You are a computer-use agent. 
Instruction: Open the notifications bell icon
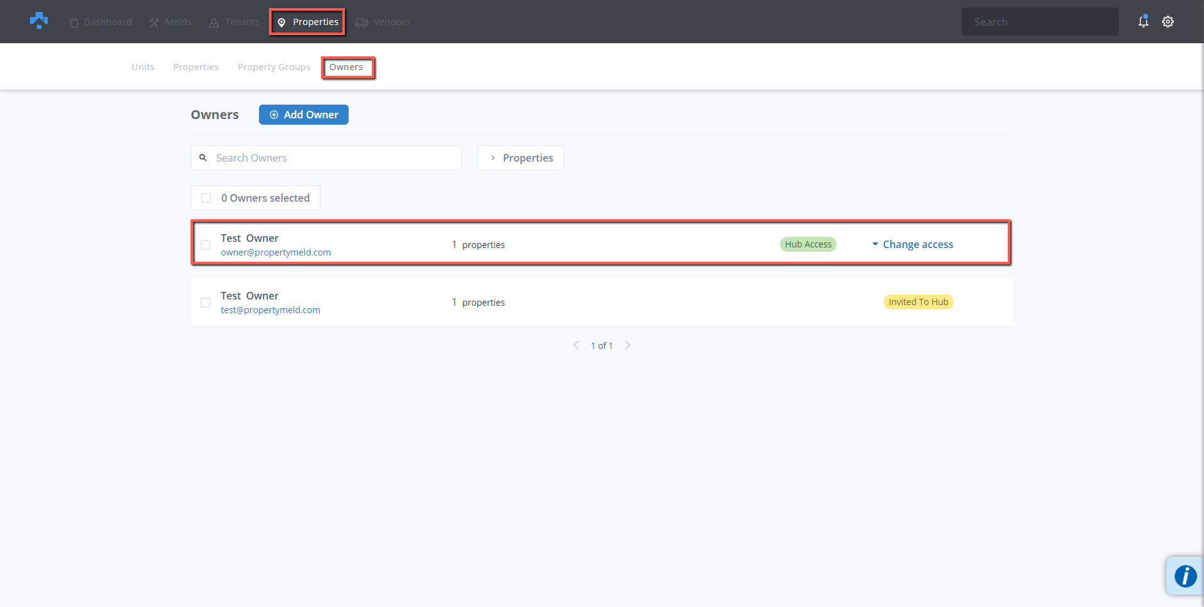1143,21
